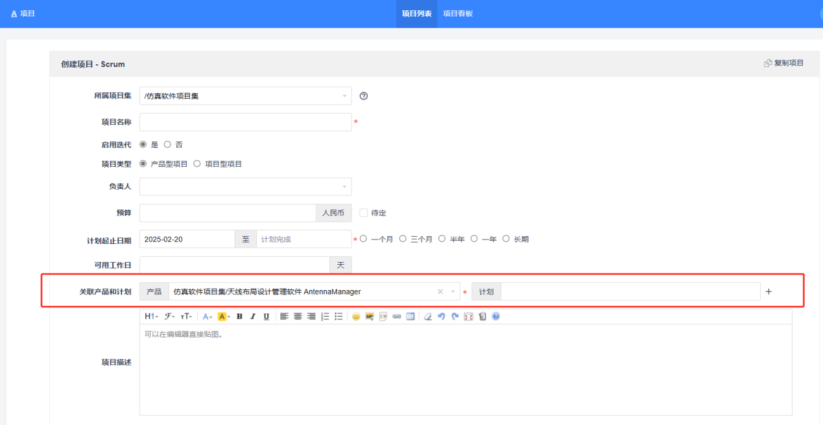Center align text in editor
823x425 pixels.
298,317
